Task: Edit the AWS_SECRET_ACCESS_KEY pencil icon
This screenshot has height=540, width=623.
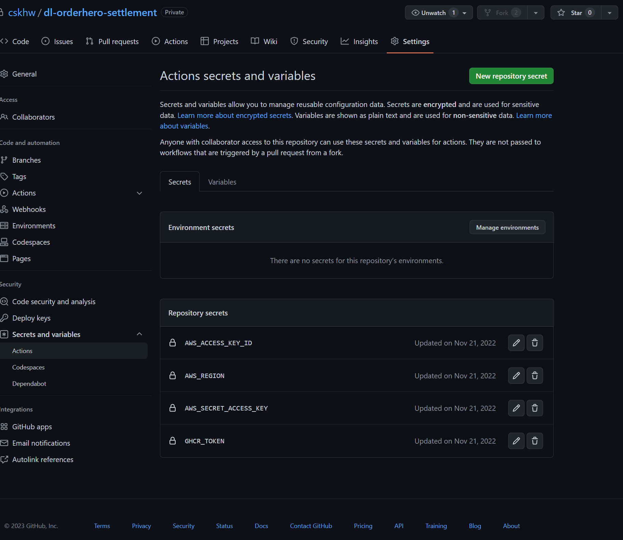Action: 516,408
